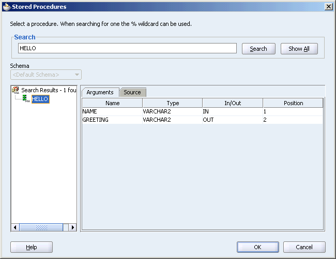Click the tree horizontal scrollbar thumb
This screenshot has width=336, height=259.
coord(41,227)
